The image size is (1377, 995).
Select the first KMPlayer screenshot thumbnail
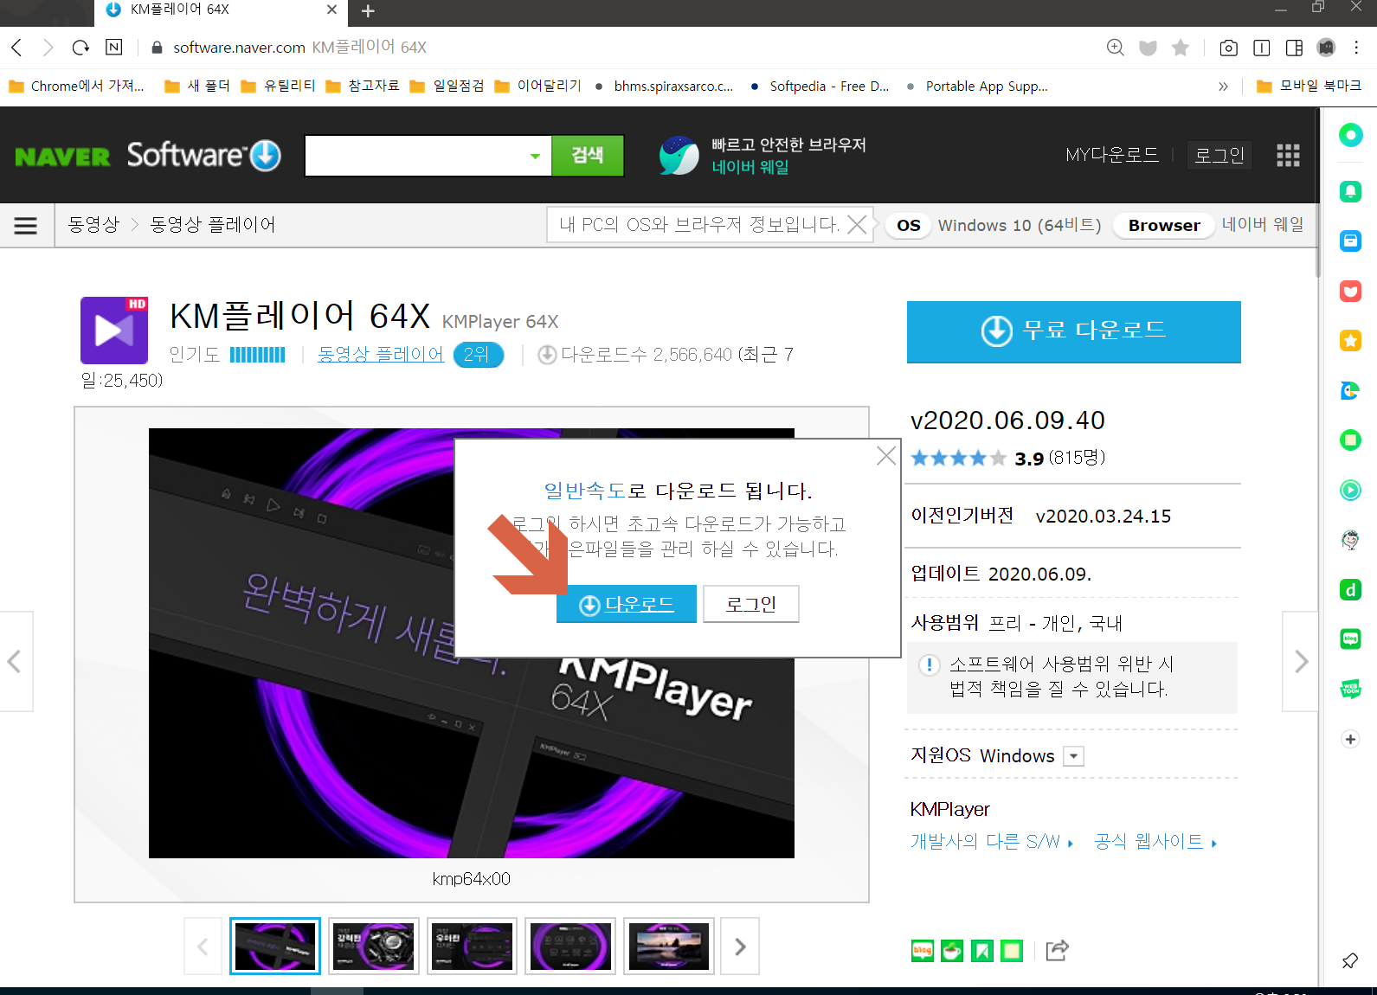pos(275,947)
